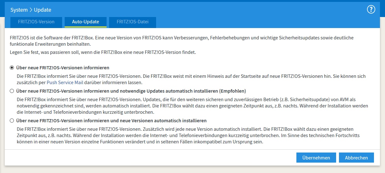Open the FRITZ!OS-Datei tab

(132, 22)
